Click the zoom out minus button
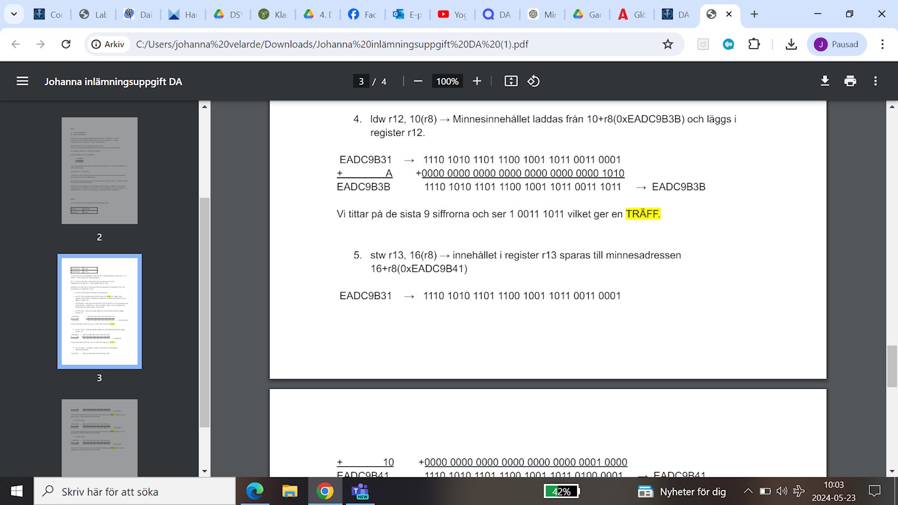Screen dimensions: 898x505 pyautogui.click(x=418, y=81)
